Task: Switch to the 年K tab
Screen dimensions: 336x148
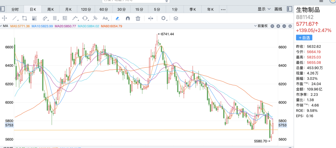Action: coord(210,9)
